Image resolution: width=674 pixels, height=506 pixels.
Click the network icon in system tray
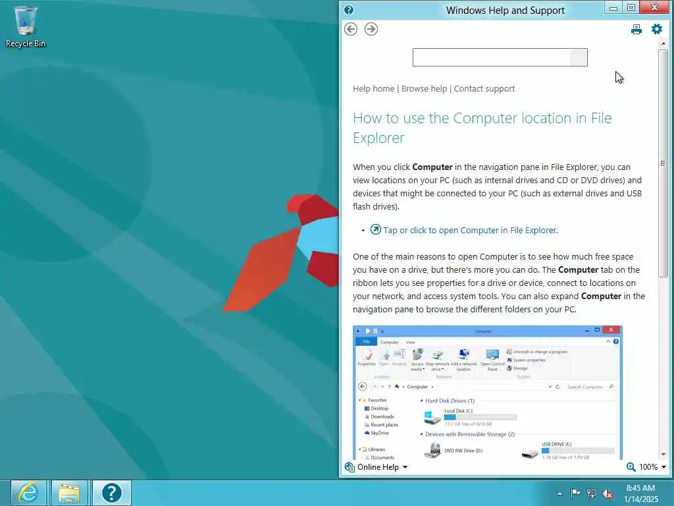pos(592,493)
